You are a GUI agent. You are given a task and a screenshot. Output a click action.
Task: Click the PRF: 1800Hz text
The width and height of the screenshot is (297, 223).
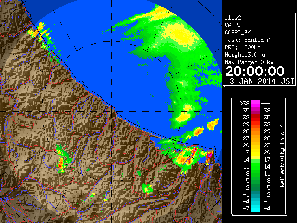tap(242, 47)
